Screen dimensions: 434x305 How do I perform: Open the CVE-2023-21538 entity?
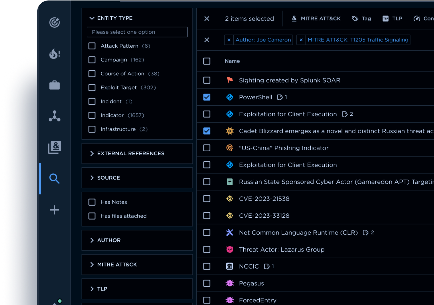(264, 199)
